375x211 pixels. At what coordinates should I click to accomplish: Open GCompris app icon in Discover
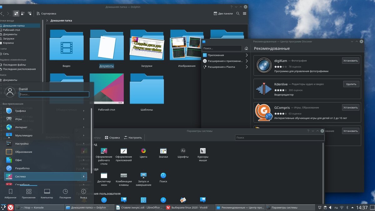coord(264,112)
